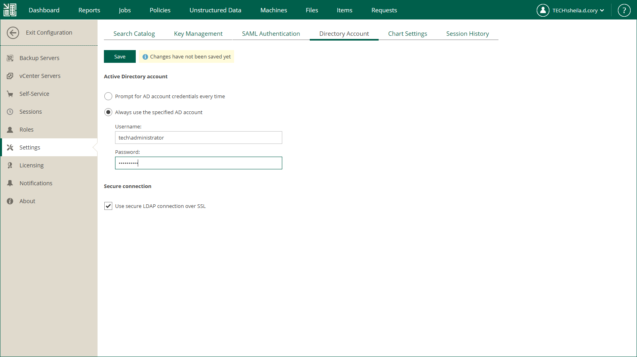The width and height of the screenshot is (637, 357).
Task: Click the Sessions clock icon
Action: [10, 112]
